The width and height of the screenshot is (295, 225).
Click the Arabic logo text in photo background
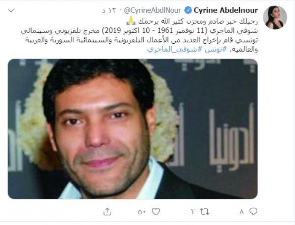232,139
